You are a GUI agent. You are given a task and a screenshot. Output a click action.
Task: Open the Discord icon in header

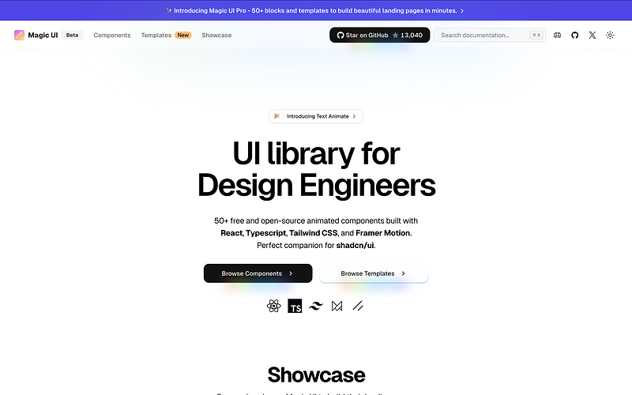(x=558, y=35)
